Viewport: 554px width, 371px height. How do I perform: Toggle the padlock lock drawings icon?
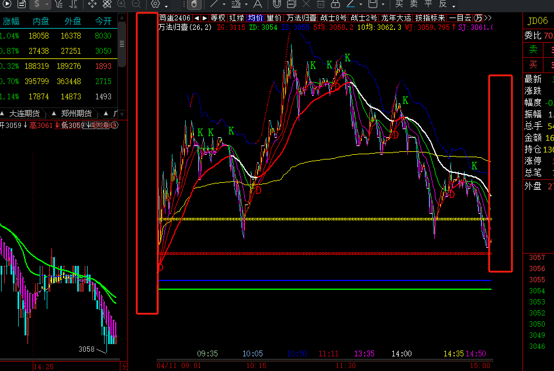[x=335, y=4]
